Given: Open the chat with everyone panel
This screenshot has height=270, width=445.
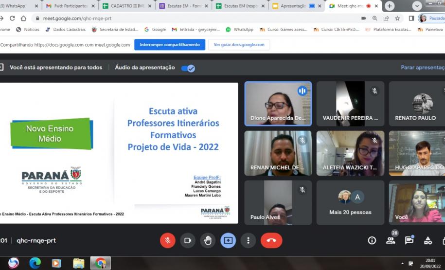Looking at the screenshot, I should tap(409, 240).
